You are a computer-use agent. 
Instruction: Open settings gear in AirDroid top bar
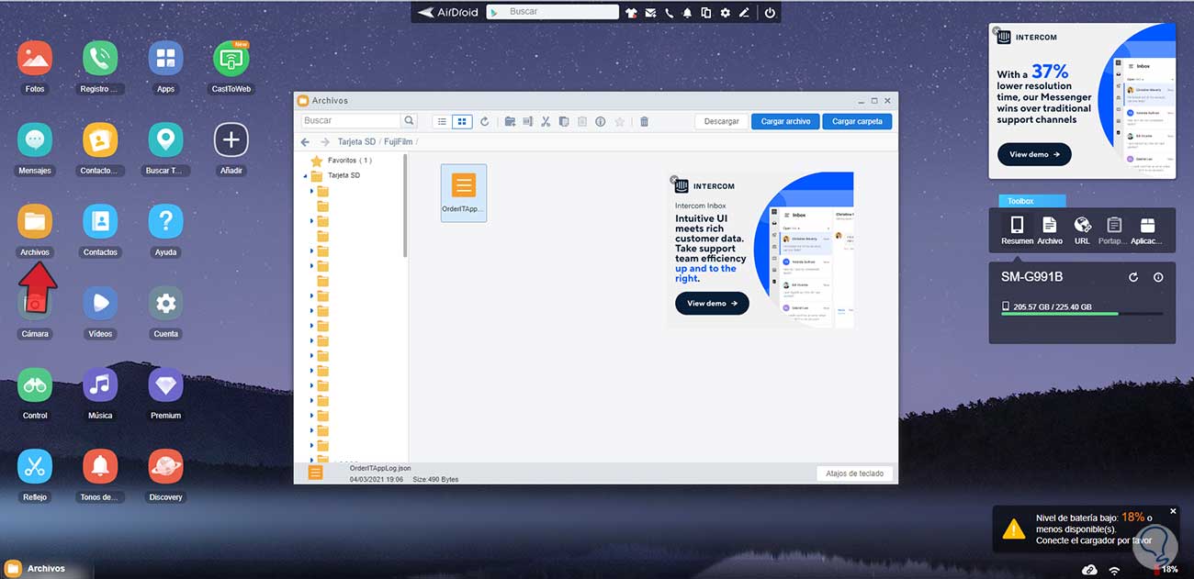725,13
